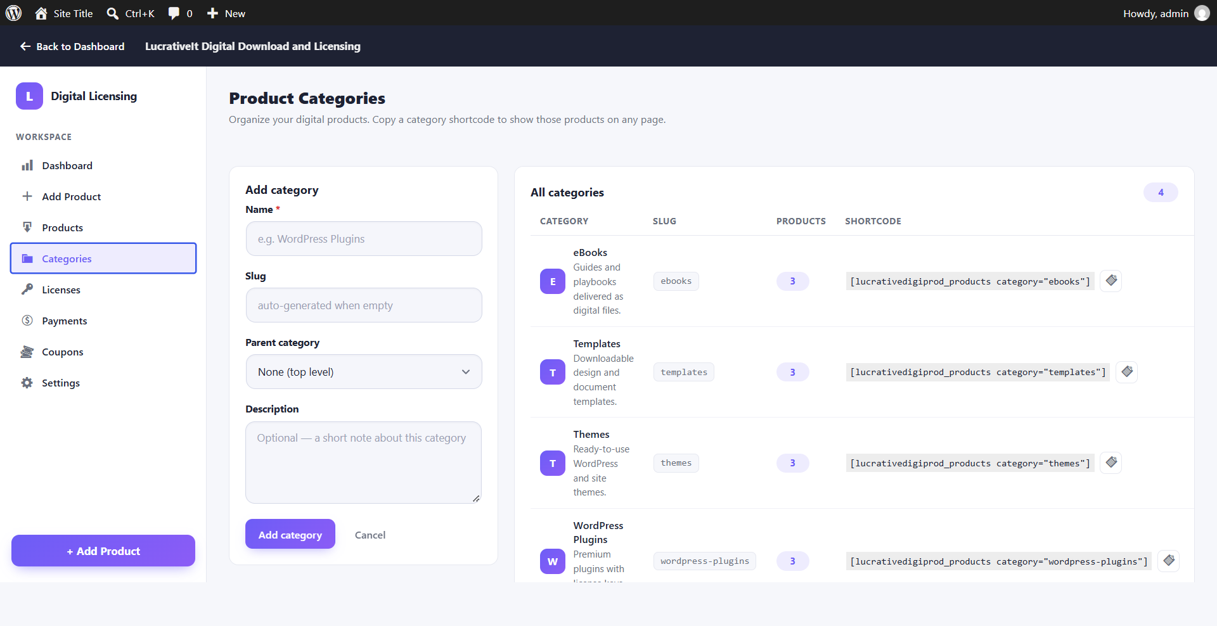
Task: Click the Coupons ticket icon
Action: pyautogui.click(x=27, y=352)
